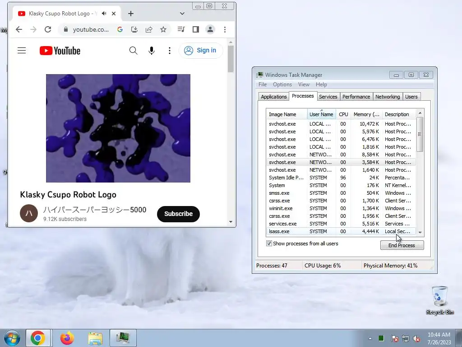Click the Google icon in address bar
The width and height of the screenshot is (462, 347).
[120, 29]
